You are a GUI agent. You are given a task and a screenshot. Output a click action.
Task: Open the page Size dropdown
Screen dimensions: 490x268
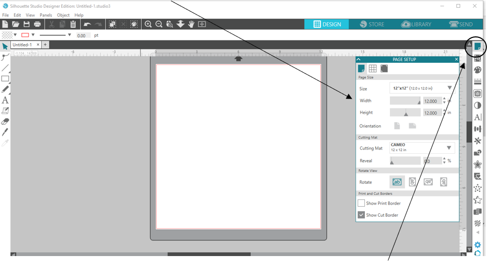click(x=422, y=88)
